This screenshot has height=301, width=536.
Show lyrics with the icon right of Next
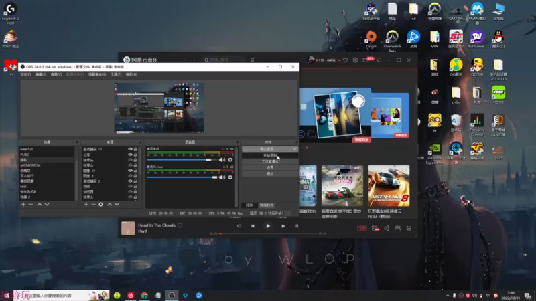pyautogui.click(x=296, y=226)
